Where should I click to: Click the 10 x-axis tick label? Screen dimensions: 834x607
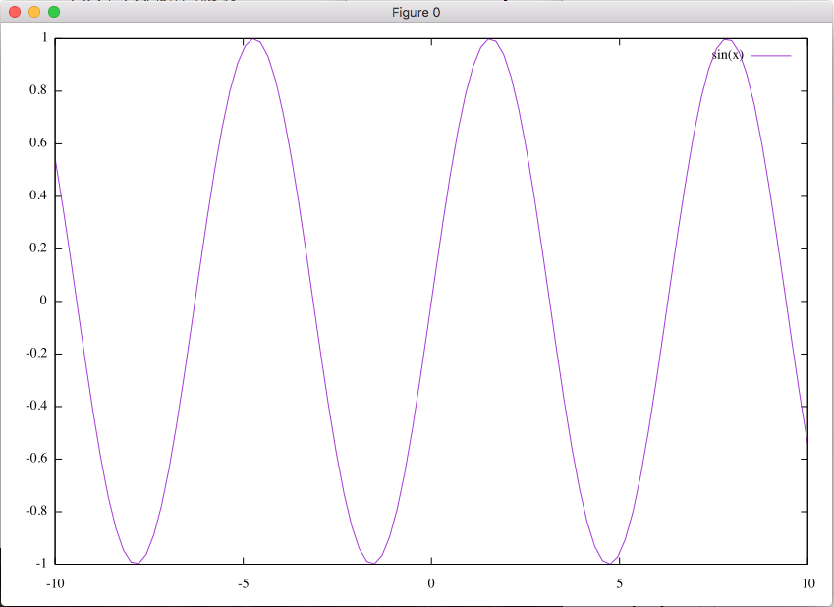coord(807,583)
